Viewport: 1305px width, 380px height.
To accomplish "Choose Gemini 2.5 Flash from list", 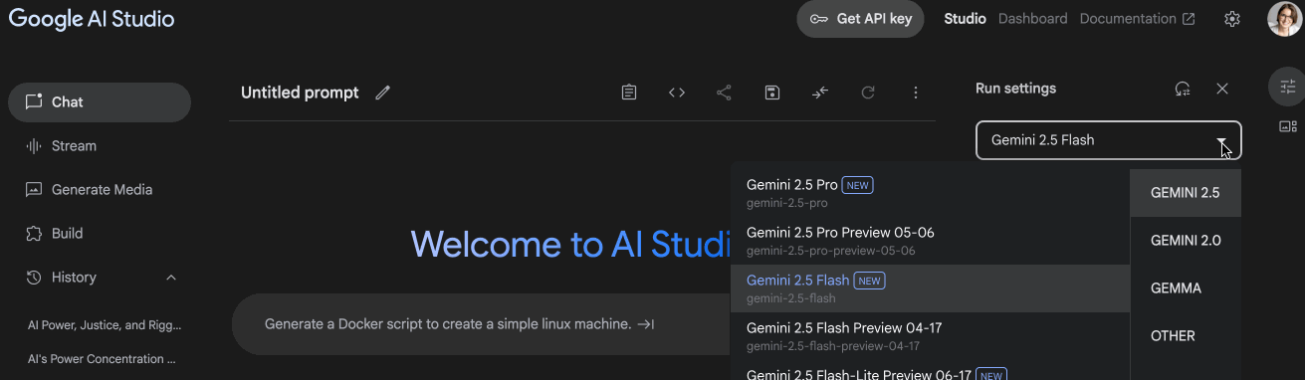I will coord(930,288).
